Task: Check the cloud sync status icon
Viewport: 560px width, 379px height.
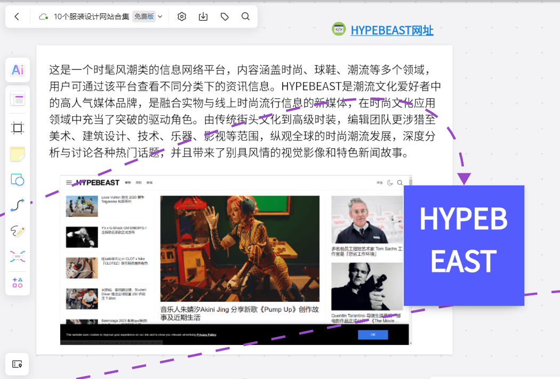Action: (x=44, y=17)
